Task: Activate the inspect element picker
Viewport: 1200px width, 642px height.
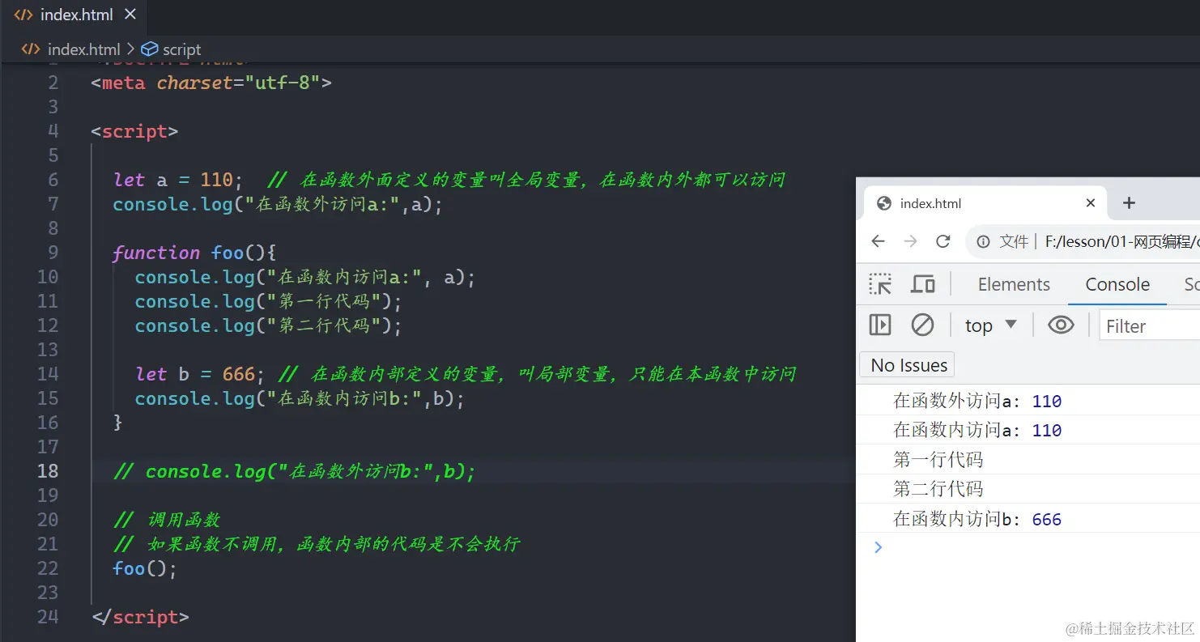Action: pyautogui.click(x=880, y=284)
